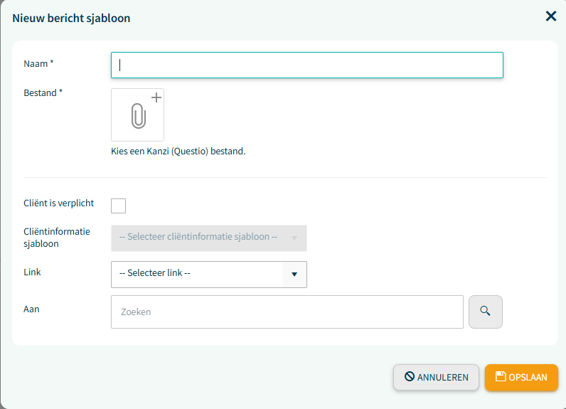Click the prohibition icon on Annuleren

(x=410, y=376)
